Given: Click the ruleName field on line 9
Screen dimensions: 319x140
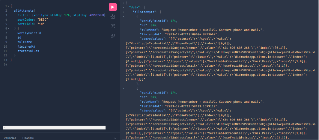Looking at the screenshot, I should coord(25,42).
